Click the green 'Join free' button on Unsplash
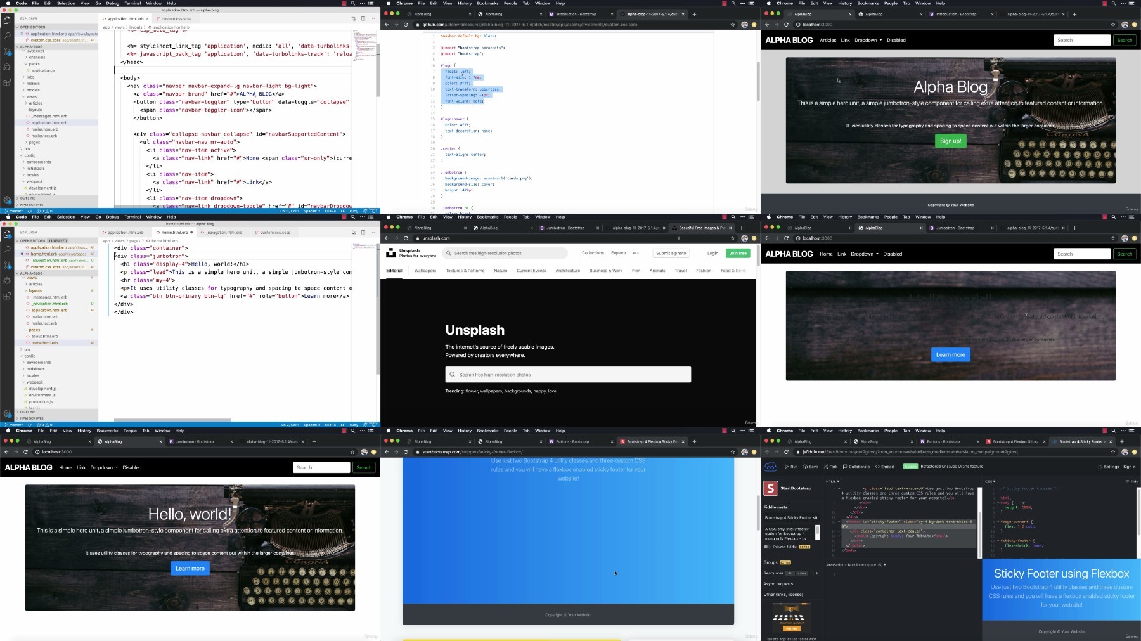The height and width of the screenshot is (641, 1141). [738, 253]
